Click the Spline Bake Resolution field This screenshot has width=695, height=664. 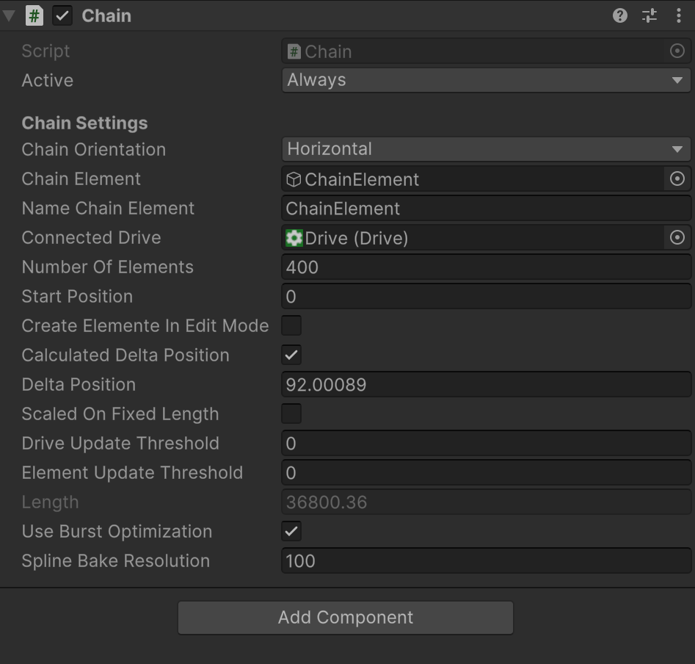[x=486, y=561]
